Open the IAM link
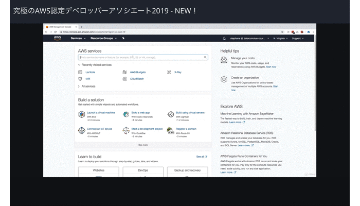The height and width of the screenshot is (206, 360). click(x=88, y=79)
